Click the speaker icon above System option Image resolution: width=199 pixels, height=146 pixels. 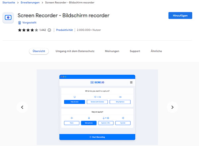(123, 118)
